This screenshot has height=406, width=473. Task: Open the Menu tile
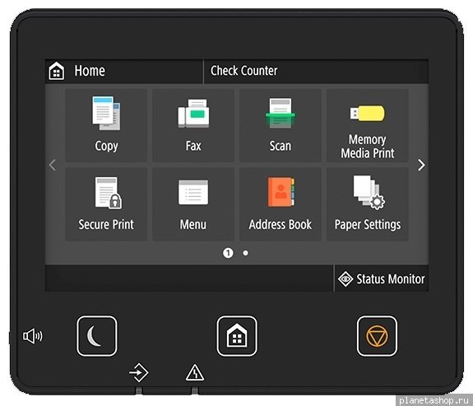(x=193, y=204)
